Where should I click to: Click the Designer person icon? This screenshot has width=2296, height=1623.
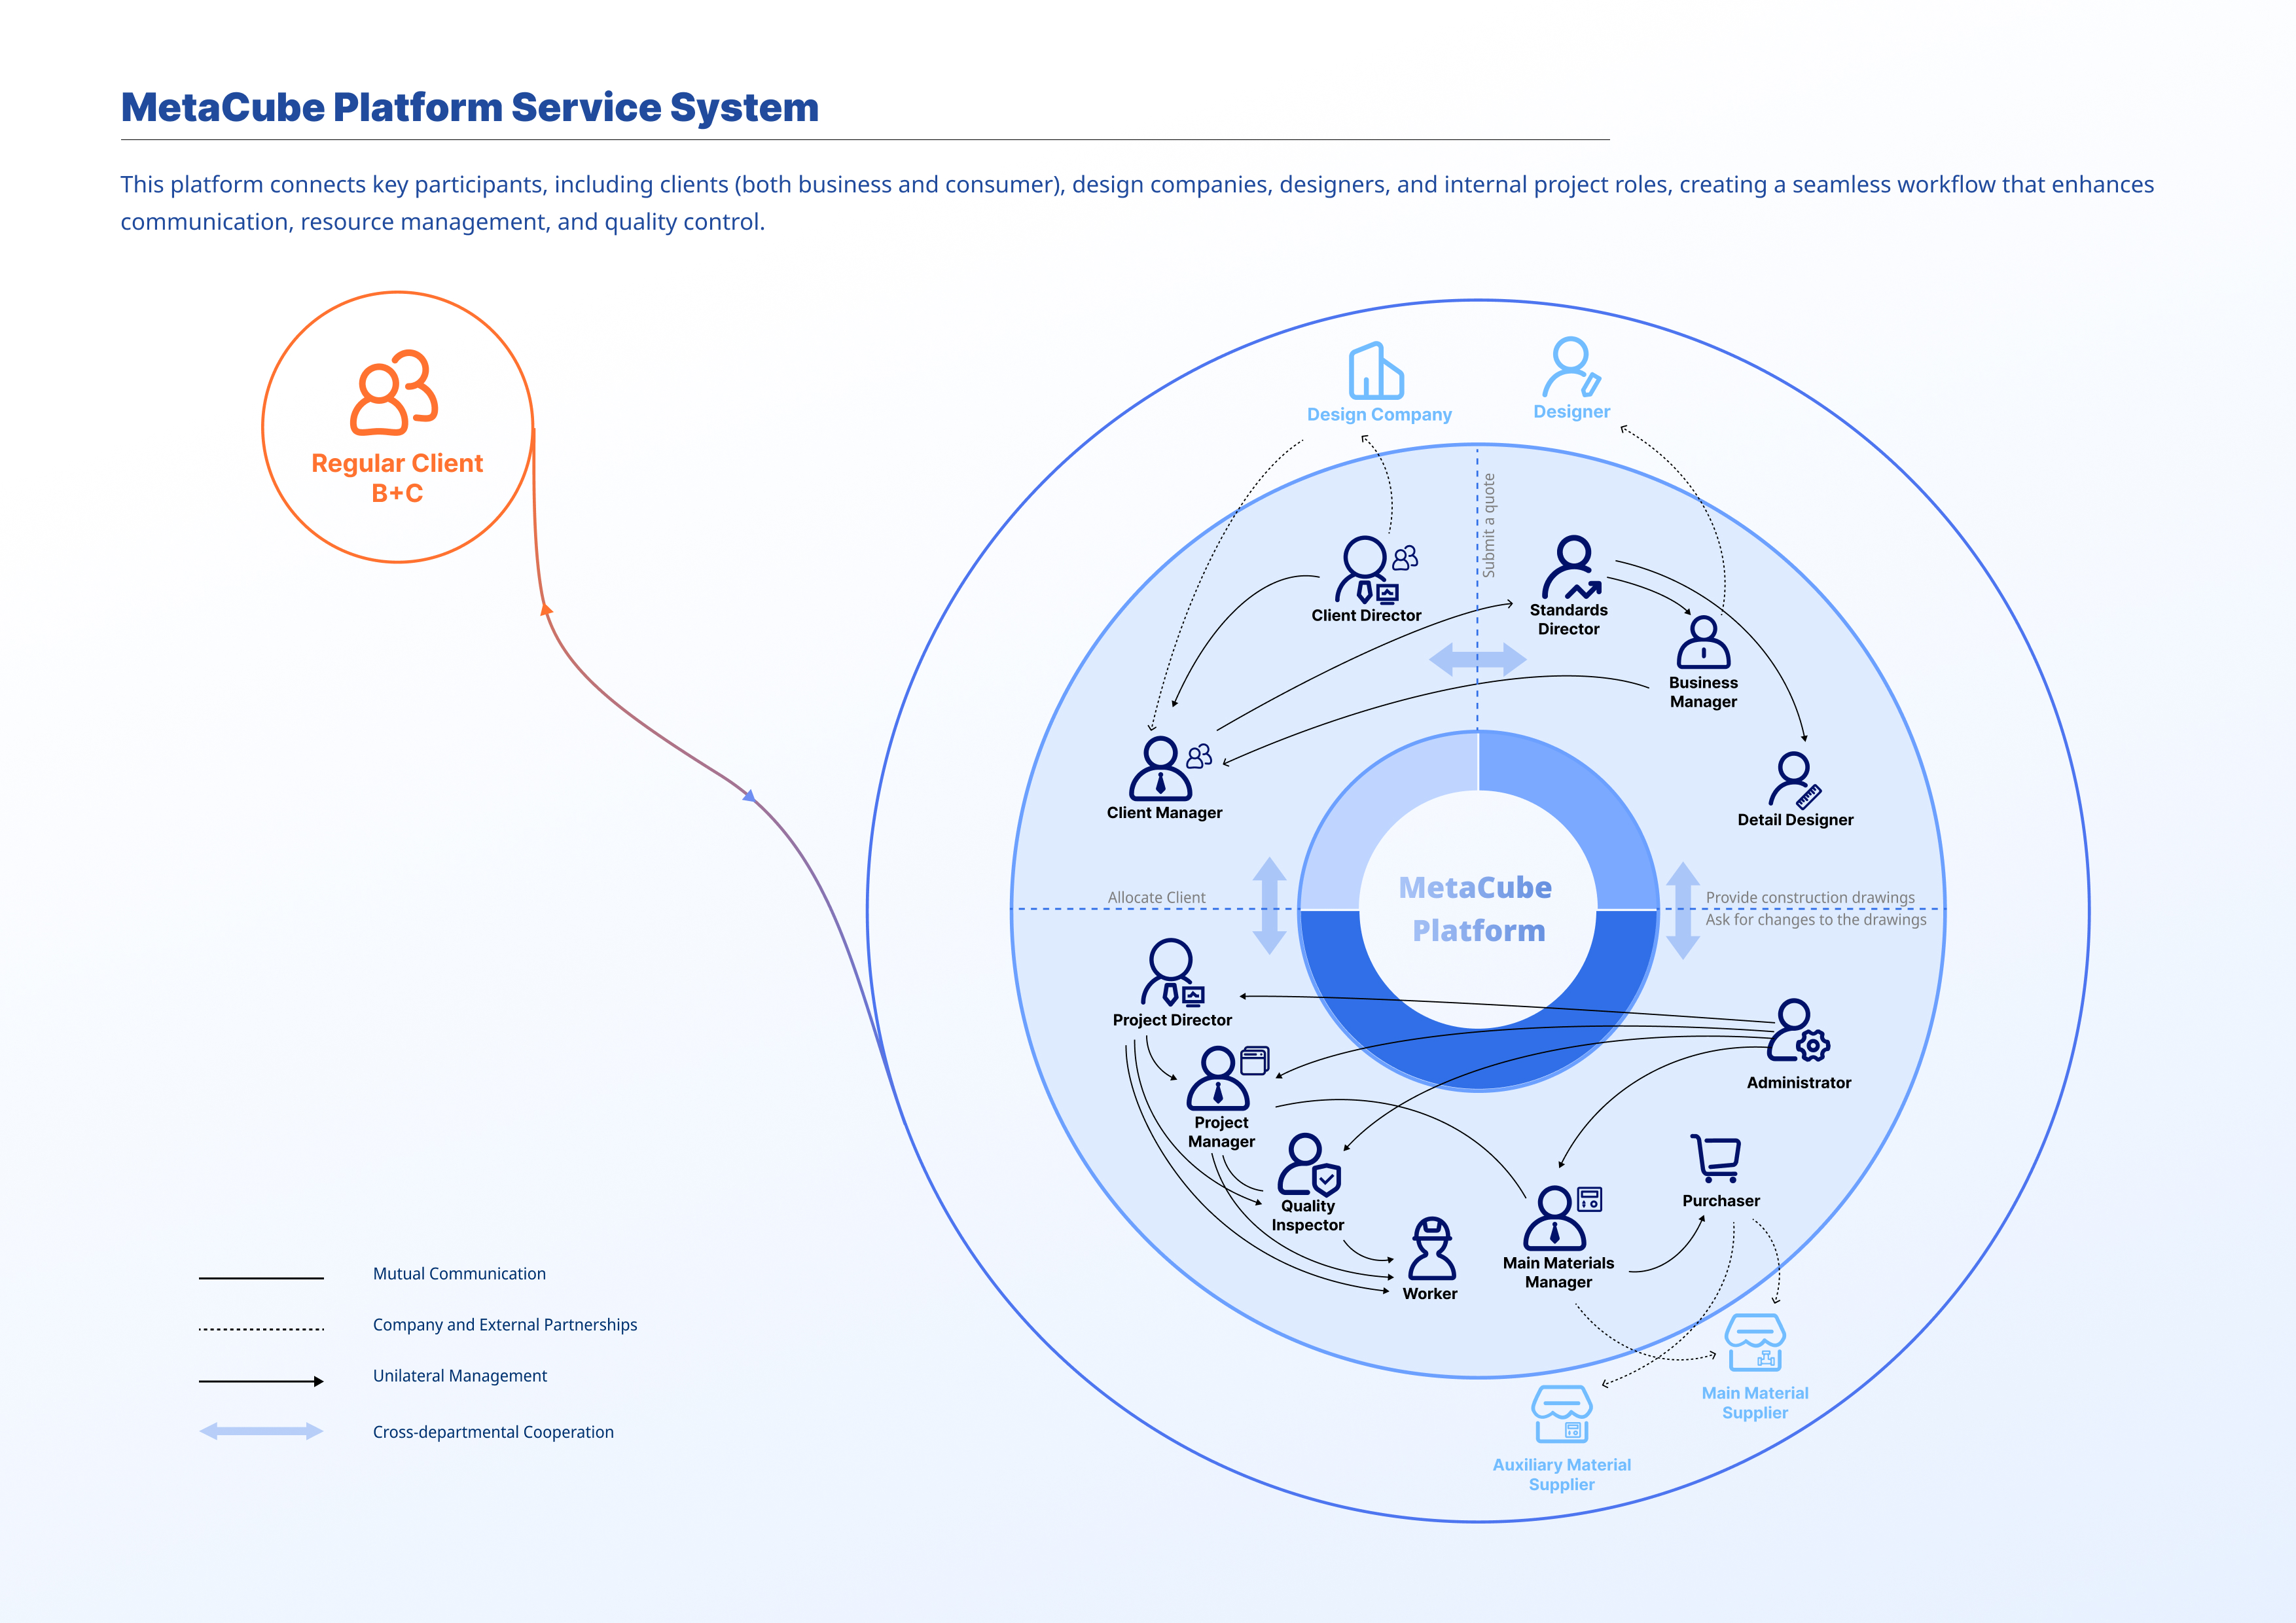pos(1570,367)
